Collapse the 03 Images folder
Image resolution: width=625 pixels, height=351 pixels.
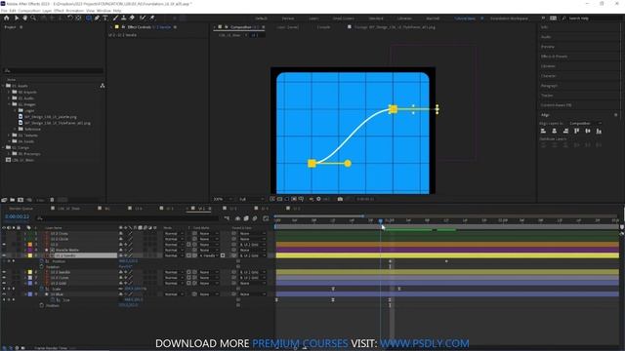click(10, 104)
